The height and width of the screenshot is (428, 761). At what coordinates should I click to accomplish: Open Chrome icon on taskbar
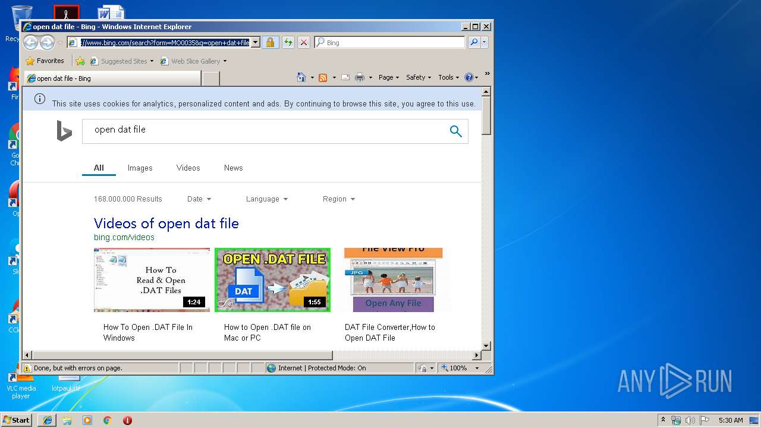pos(108,420)
